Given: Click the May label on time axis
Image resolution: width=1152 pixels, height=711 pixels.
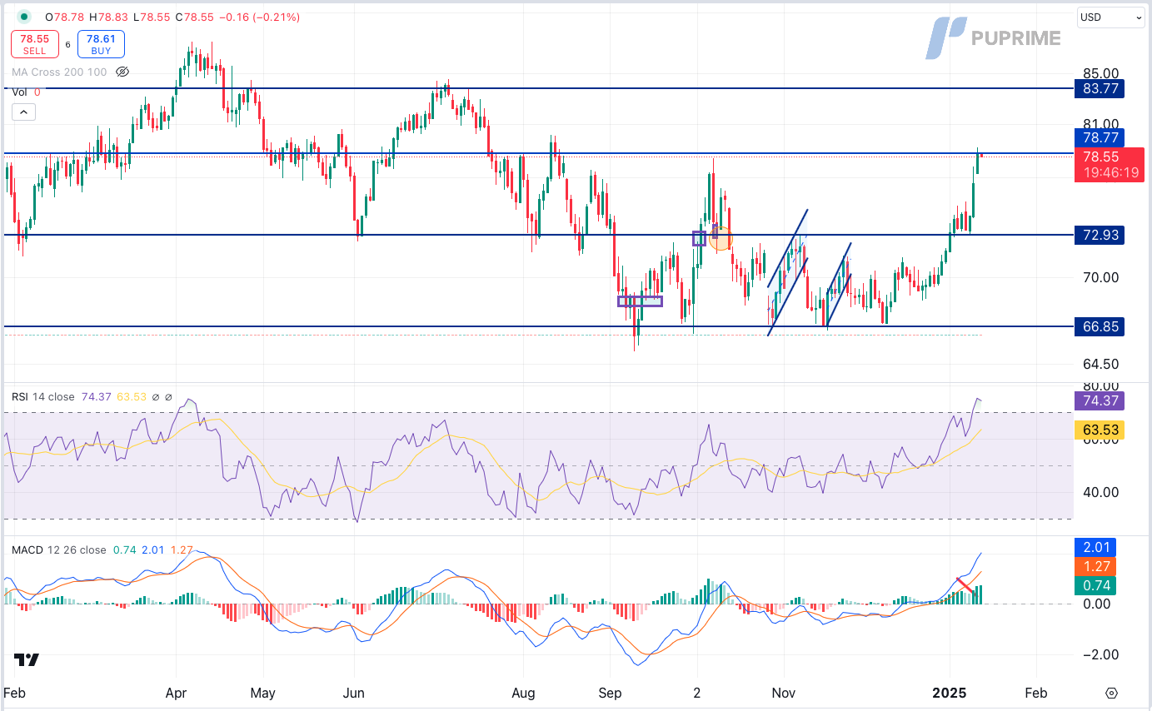Looking at the screenshot, I should pyautogui.click(x=263, y=693).
